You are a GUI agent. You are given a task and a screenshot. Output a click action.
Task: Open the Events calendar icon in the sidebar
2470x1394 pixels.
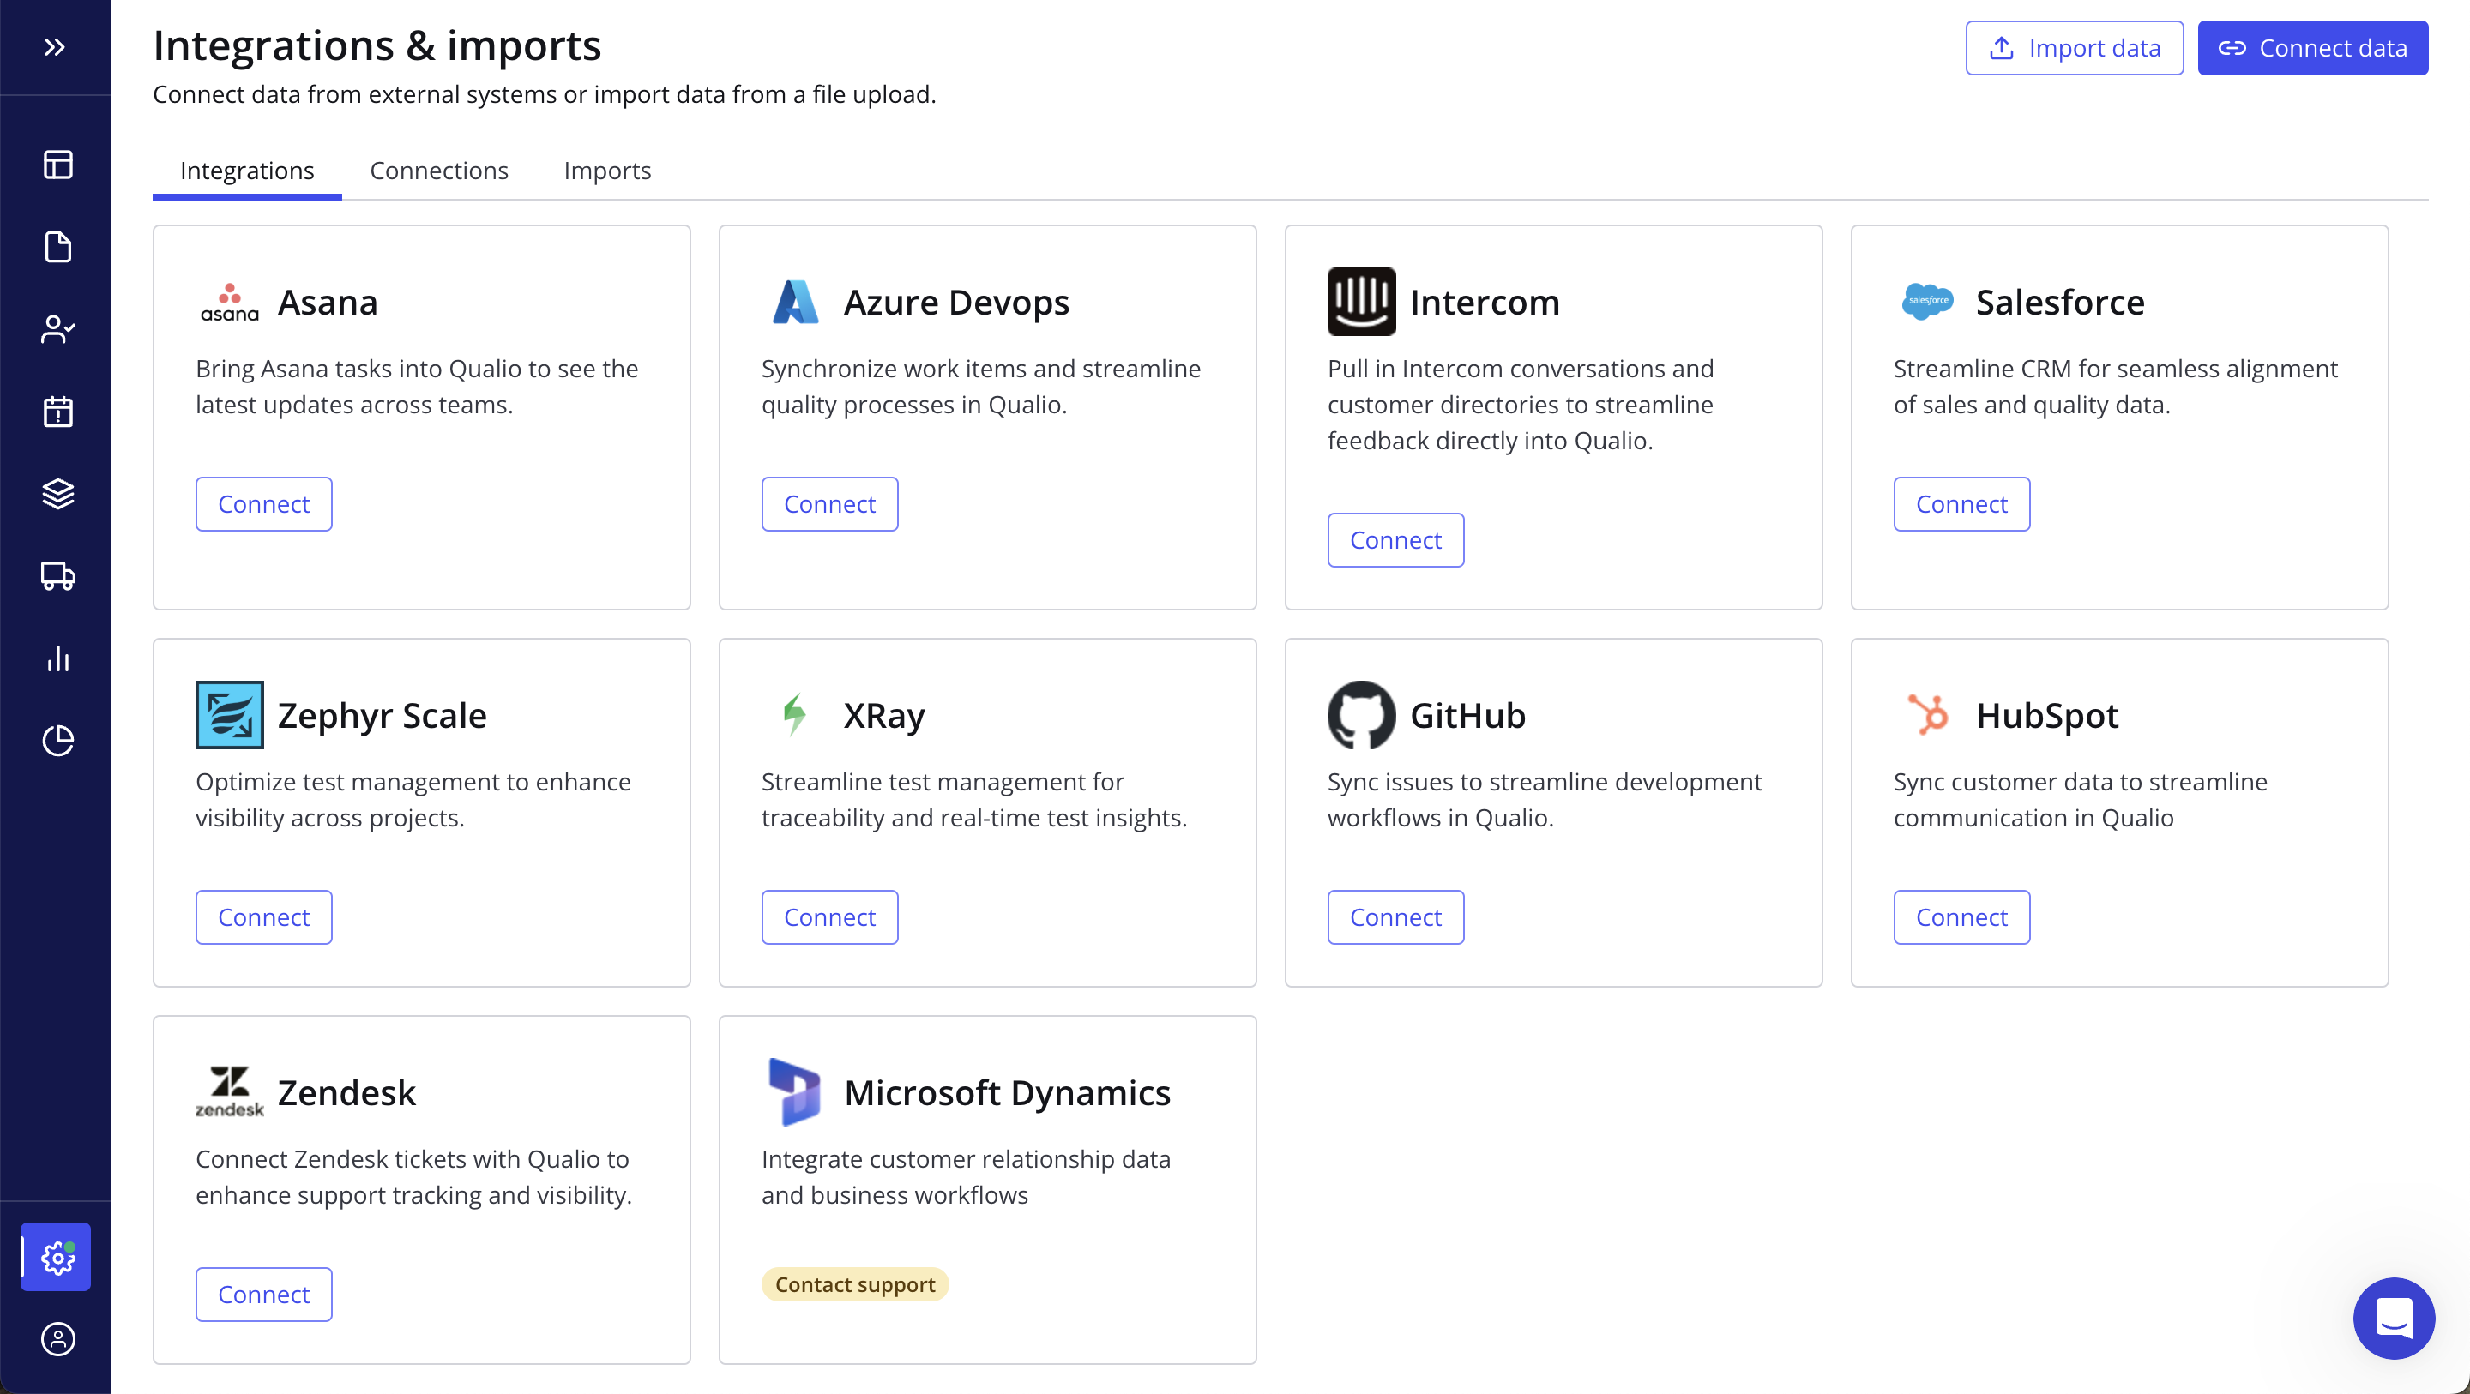coord(57,412)
